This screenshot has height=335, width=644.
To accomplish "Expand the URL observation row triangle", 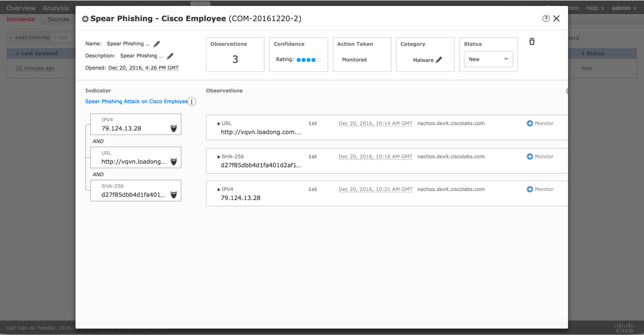I will [x=219, y=124].
